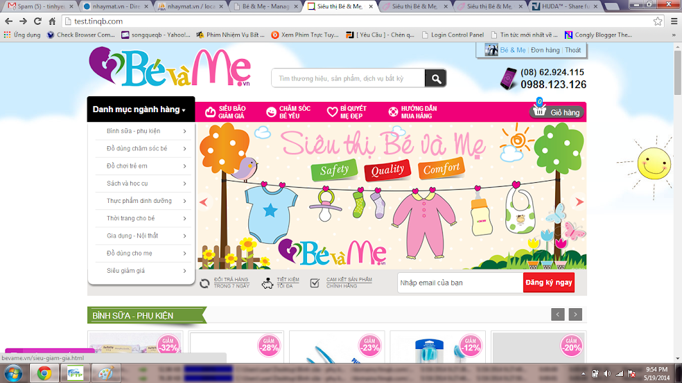
Task: Open Windows Start menu
Action: point(13,373)
